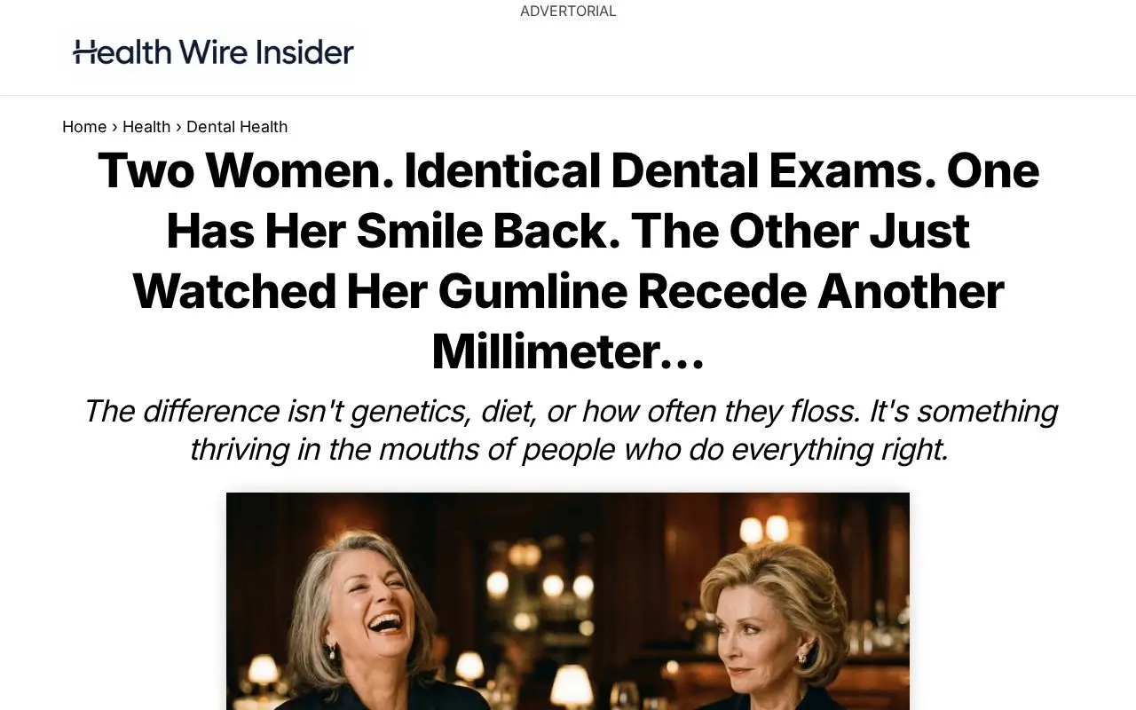Click the ADVERTORIAL label at top
The height and width of the screenshot is (710, 1136).
(568, 12)
